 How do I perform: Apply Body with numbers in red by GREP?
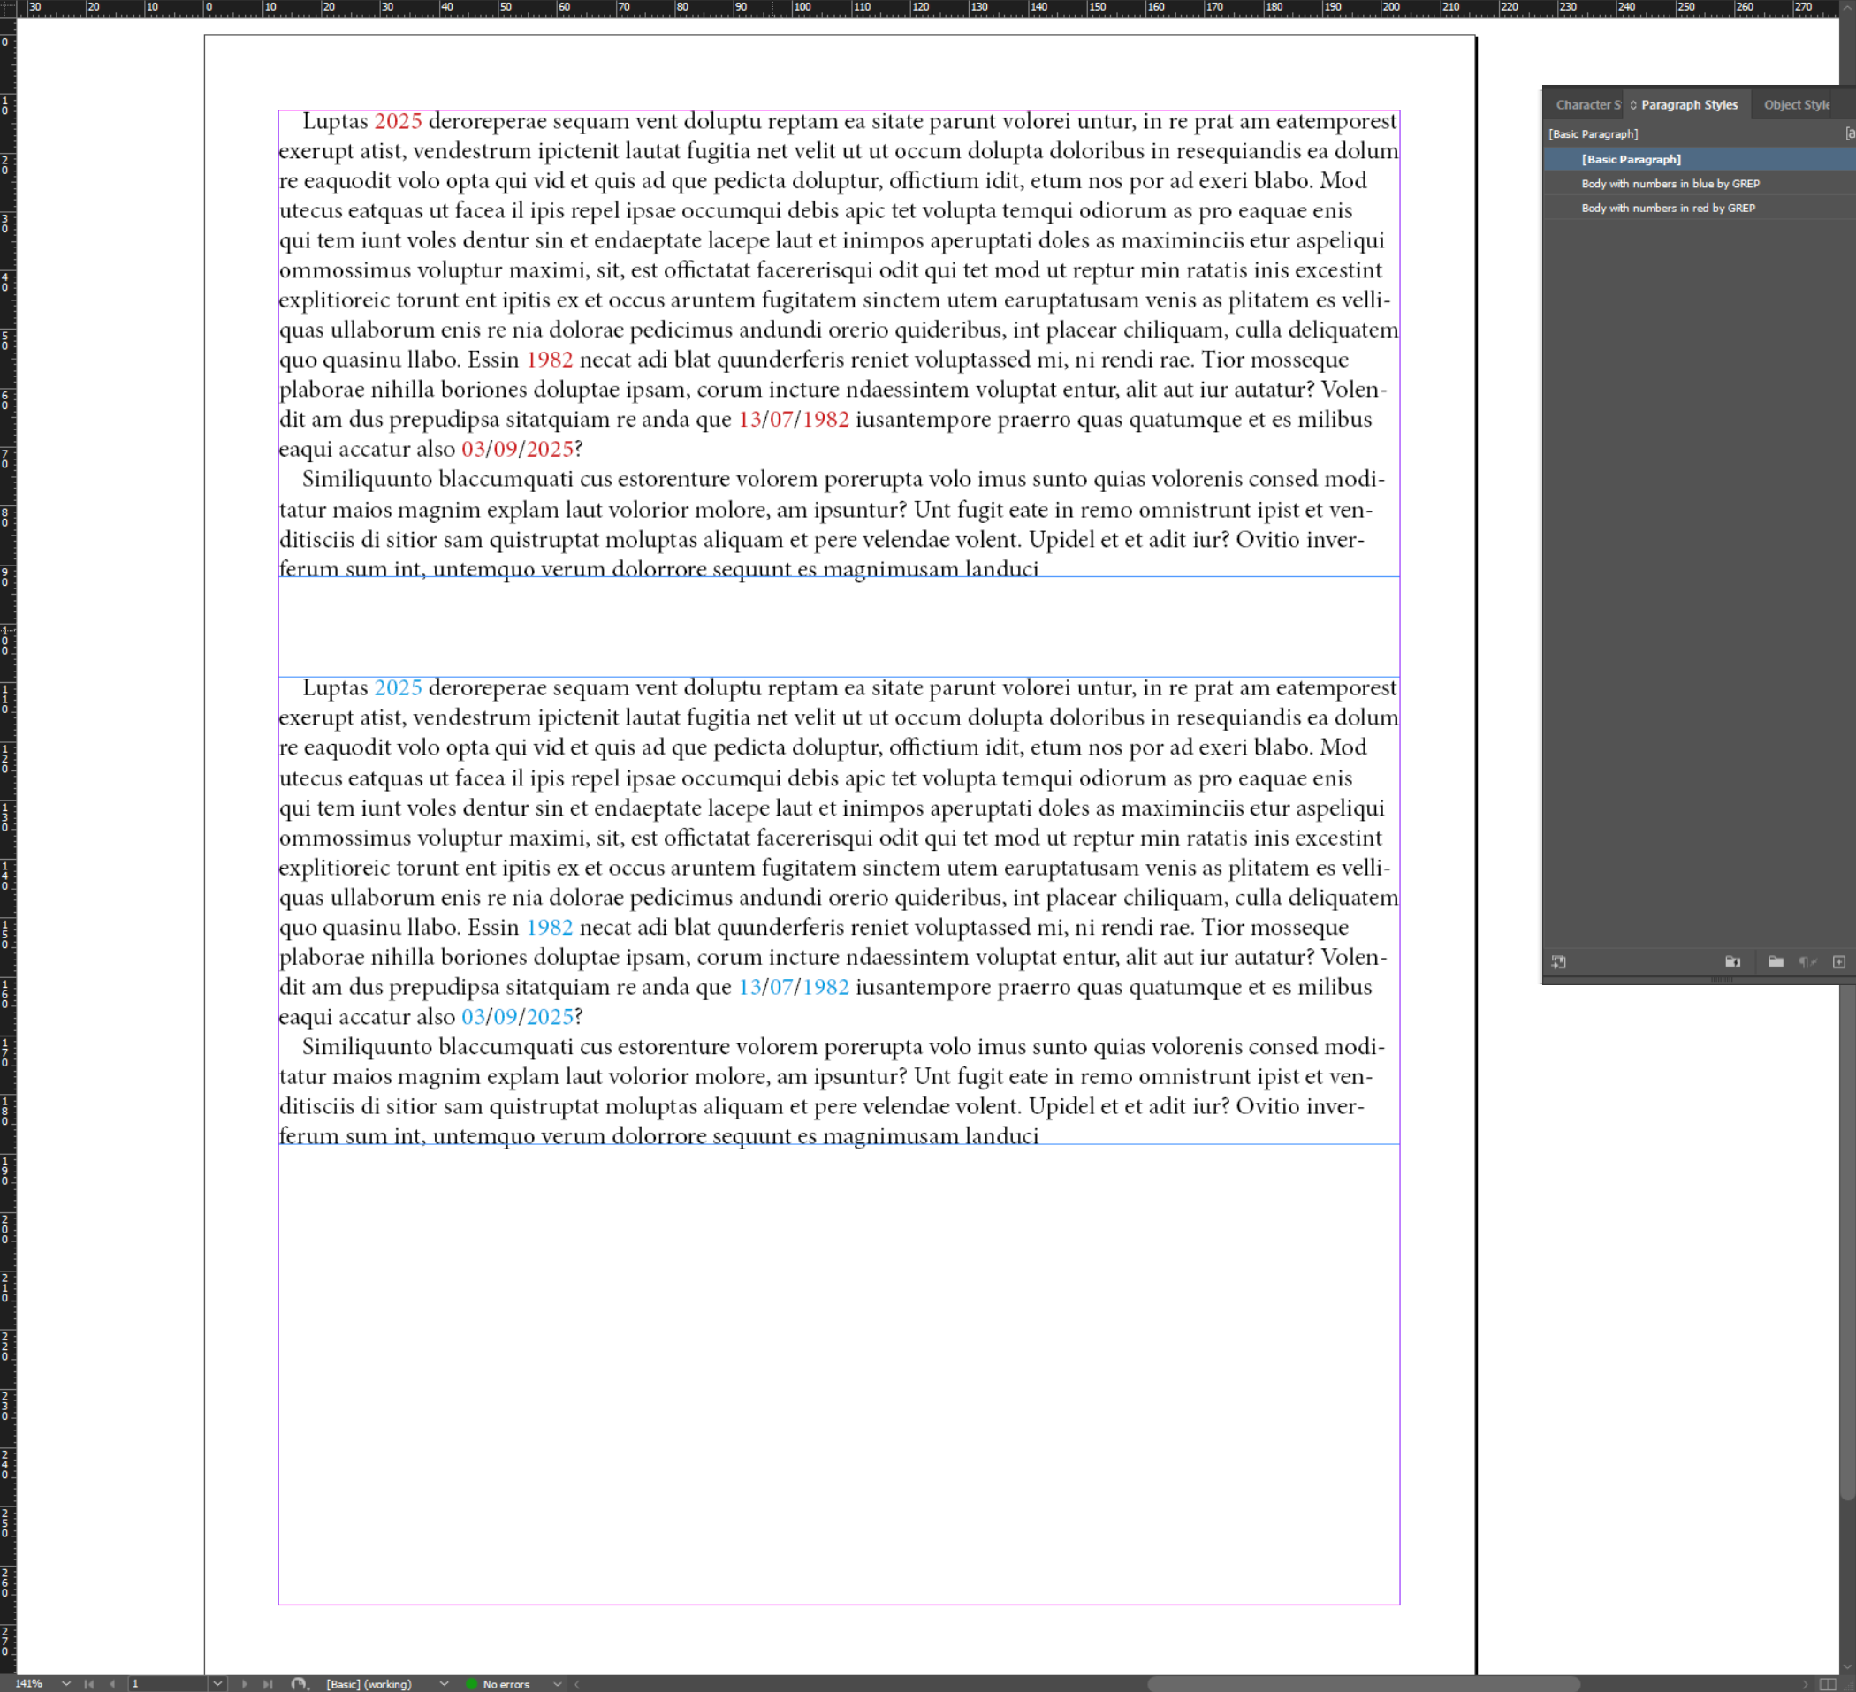point(1700,208)
